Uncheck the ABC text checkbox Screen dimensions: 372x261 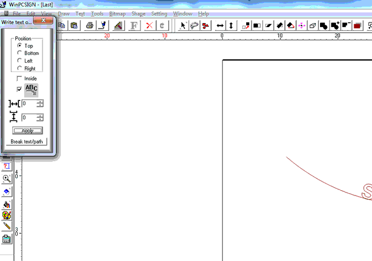[x=19, y=89]
